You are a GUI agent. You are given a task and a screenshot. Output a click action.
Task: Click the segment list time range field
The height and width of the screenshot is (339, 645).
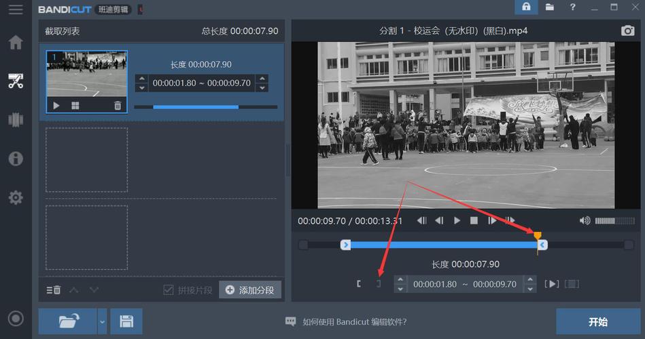[202, 83]
